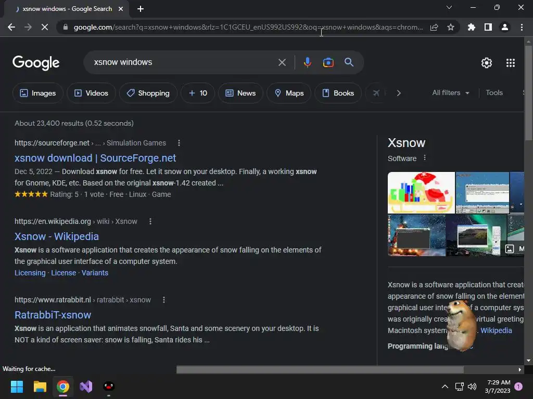This screenshot has height=399, width=533.
Task: Open xsnow download SourceForge.net link
Action: pyautogui.click(x=95, y=158)
